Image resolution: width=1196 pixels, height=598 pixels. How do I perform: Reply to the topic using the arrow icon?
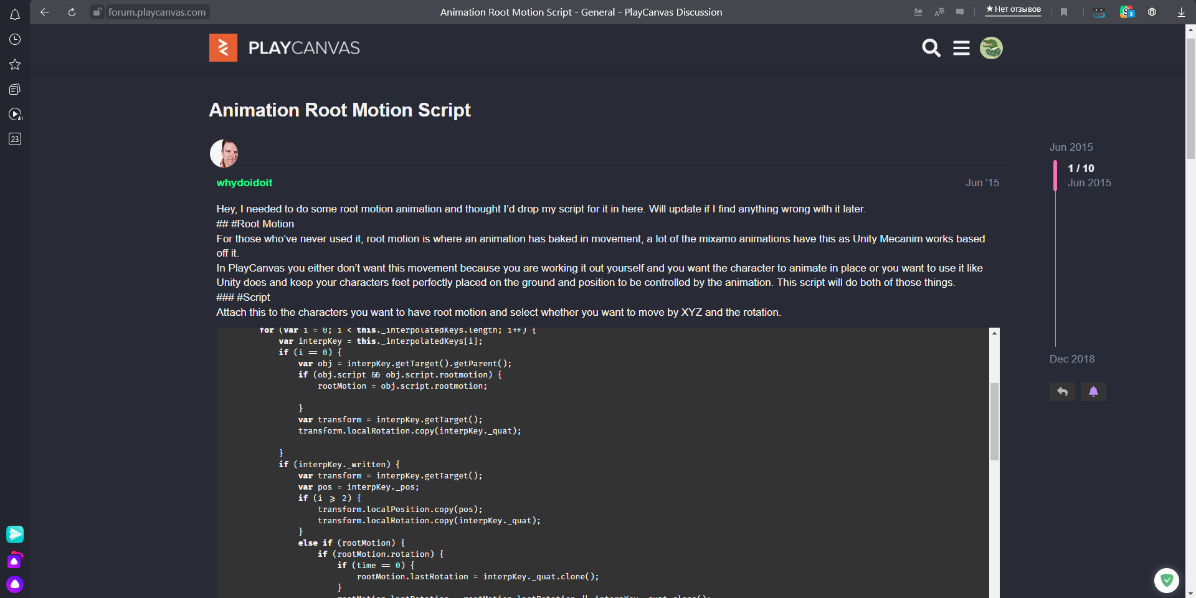coord(1061,391)
